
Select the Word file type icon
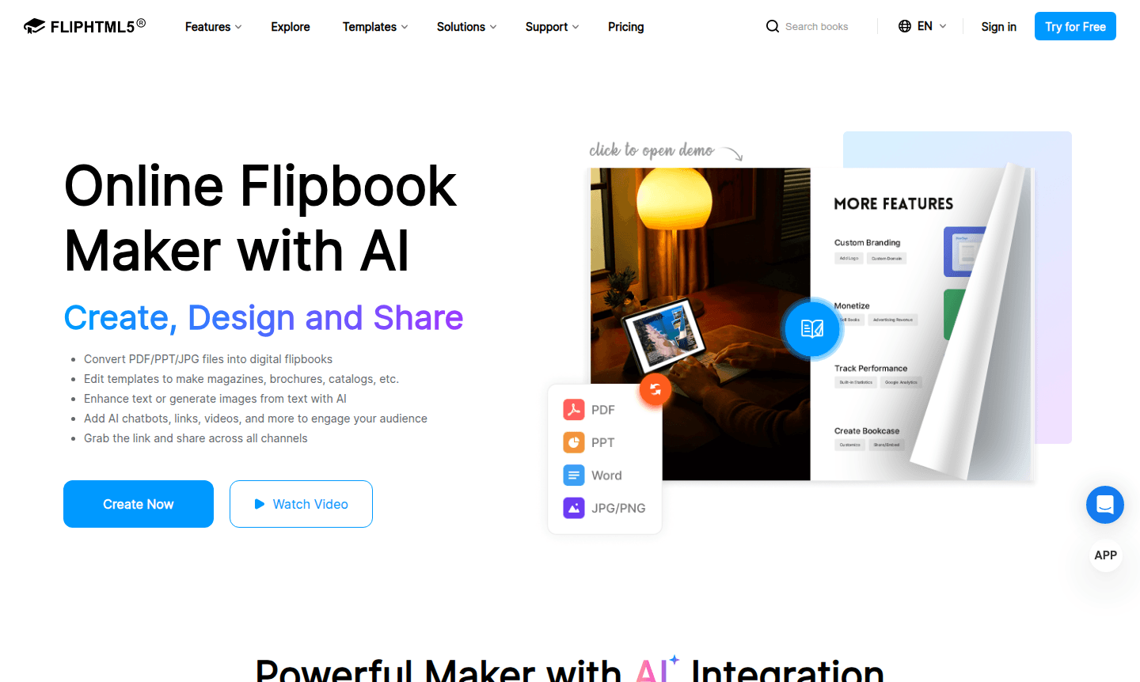[574, 475]
